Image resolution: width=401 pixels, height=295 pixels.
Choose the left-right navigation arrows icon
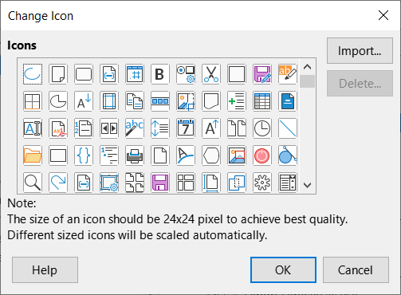pyautogui.click(x=109, y=128)
